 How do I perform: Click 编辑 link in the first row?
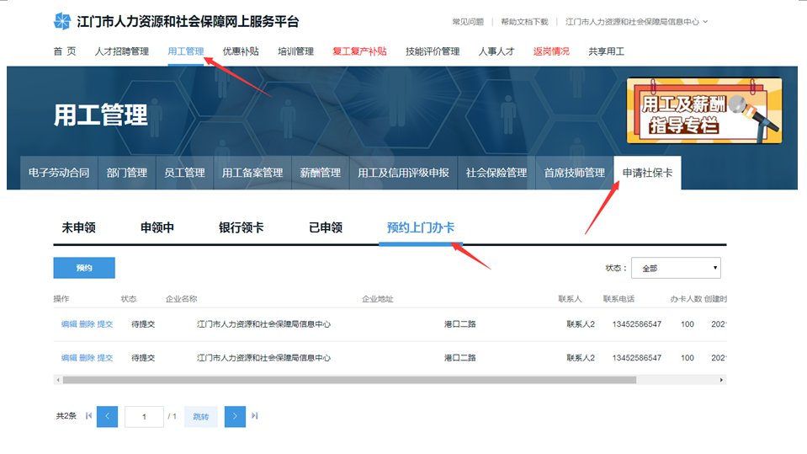point(69,324)
